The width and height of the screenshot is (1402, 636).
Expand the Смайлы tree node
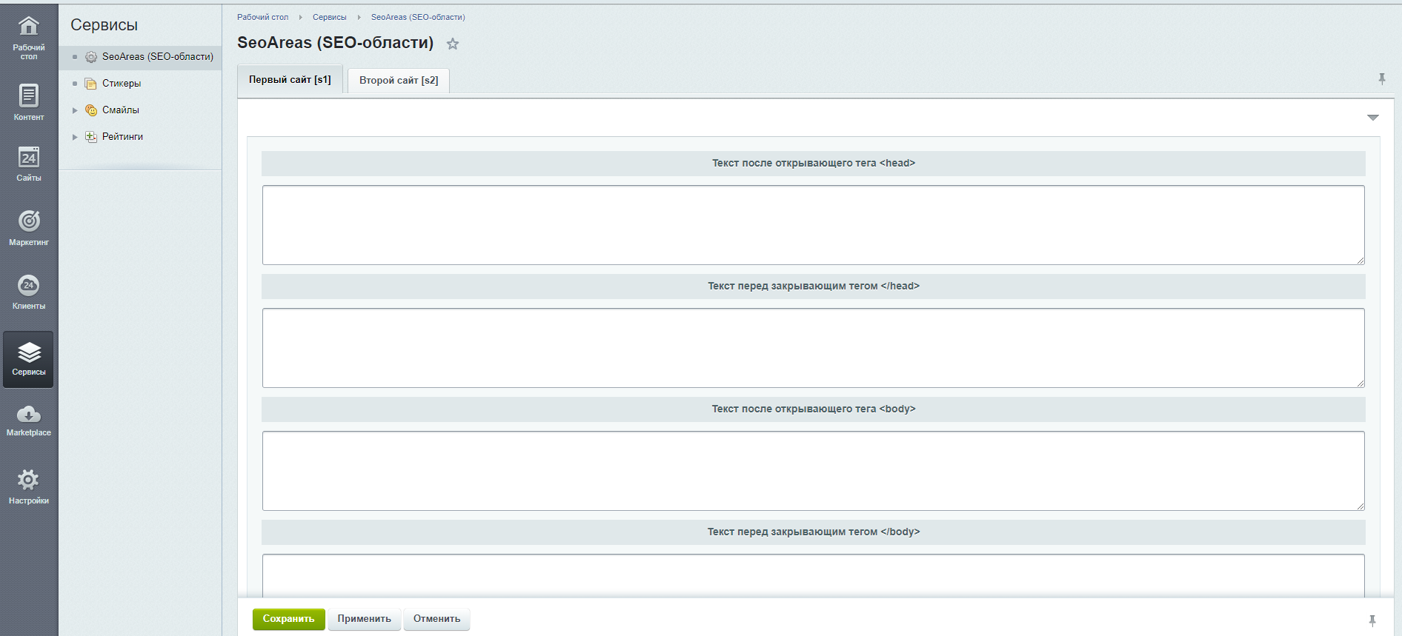[x=75, y=110]
